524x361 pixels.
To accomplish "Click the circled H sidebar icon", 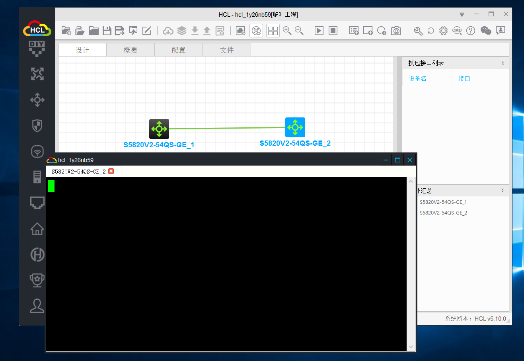I will pos(37,255).
